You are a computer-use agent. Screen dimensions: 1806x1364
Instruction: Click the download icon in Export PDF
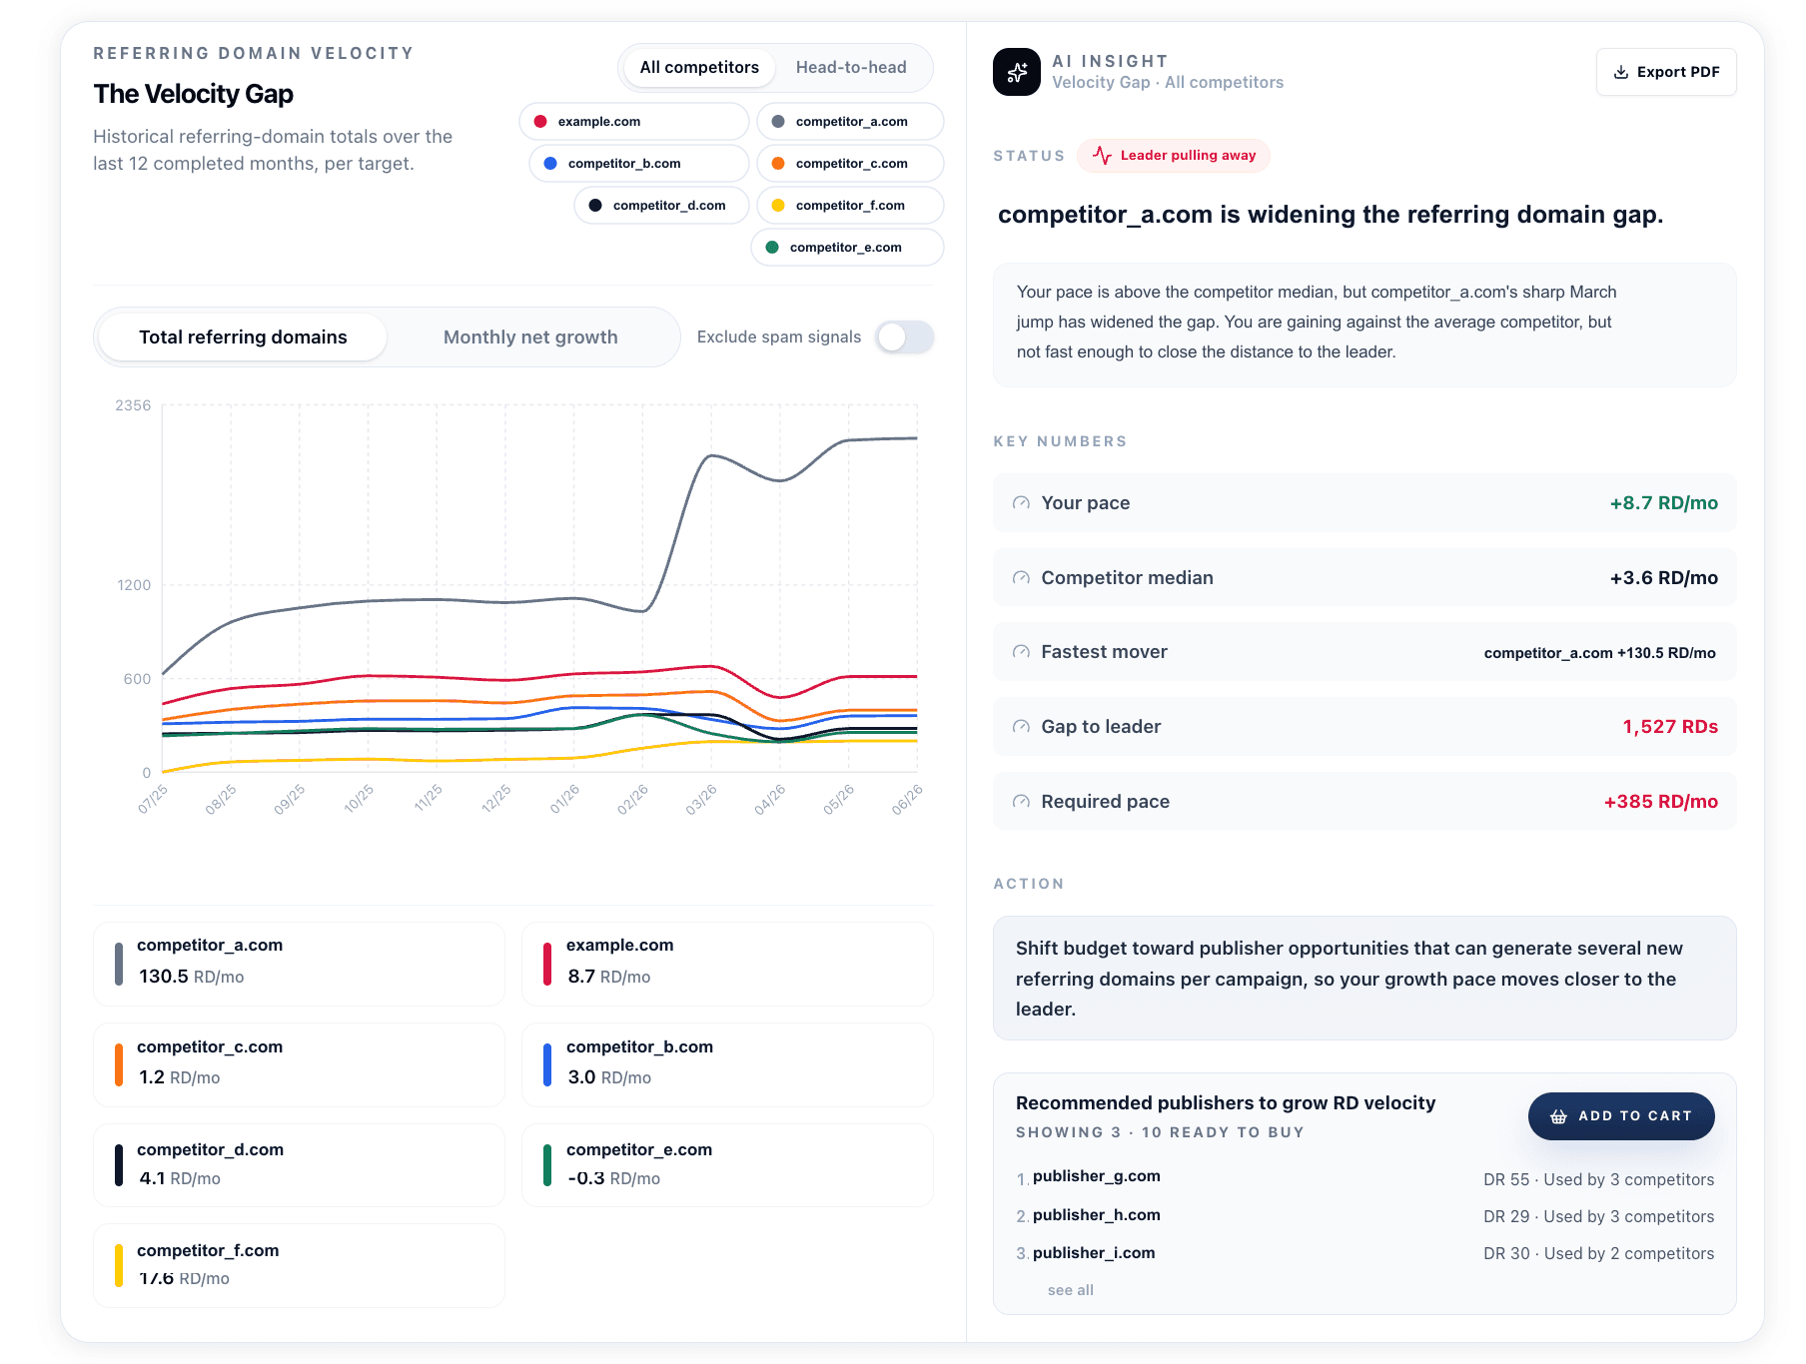click(x=1621, y=72)
